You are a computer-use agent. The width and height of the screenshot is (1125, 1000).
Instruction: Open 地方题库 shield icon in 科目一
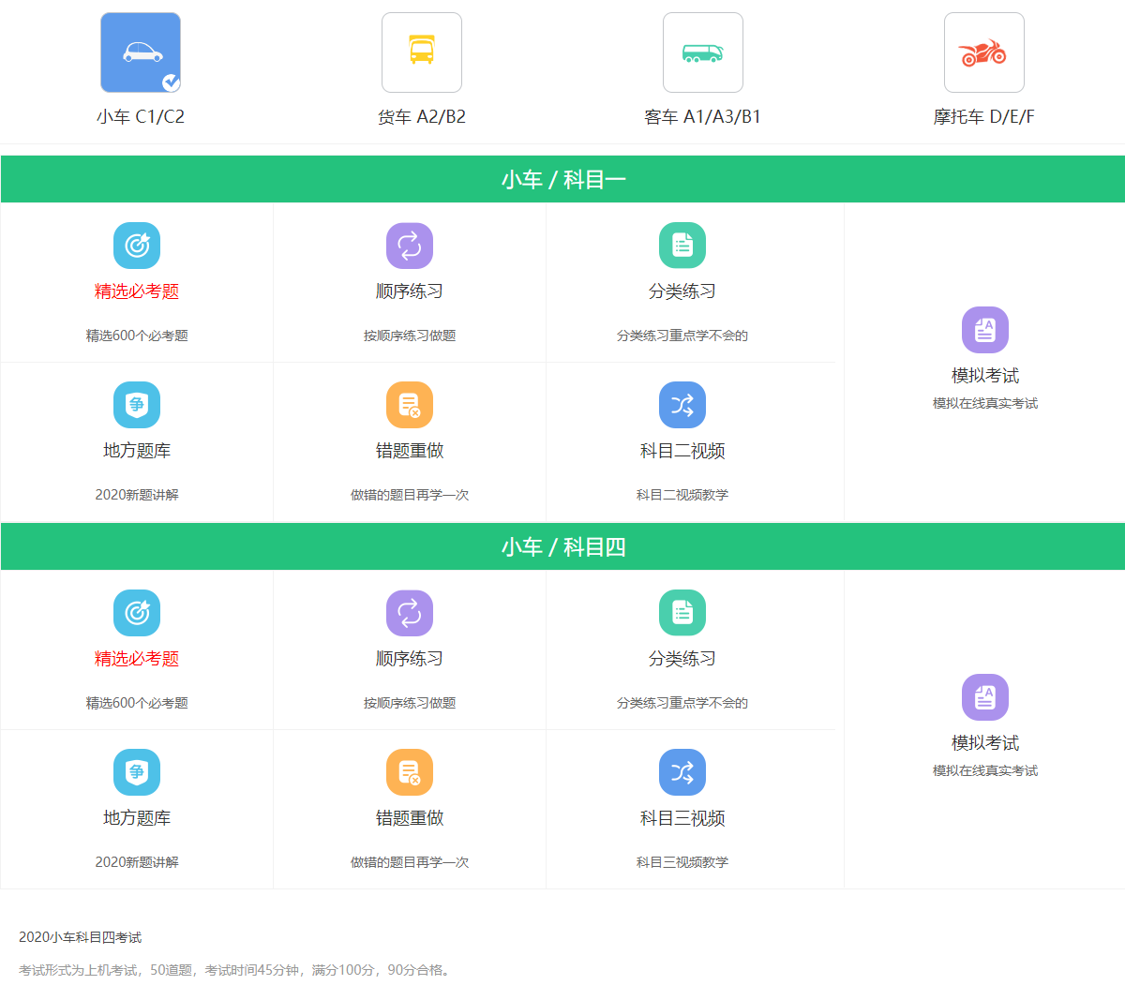(137, 405)
